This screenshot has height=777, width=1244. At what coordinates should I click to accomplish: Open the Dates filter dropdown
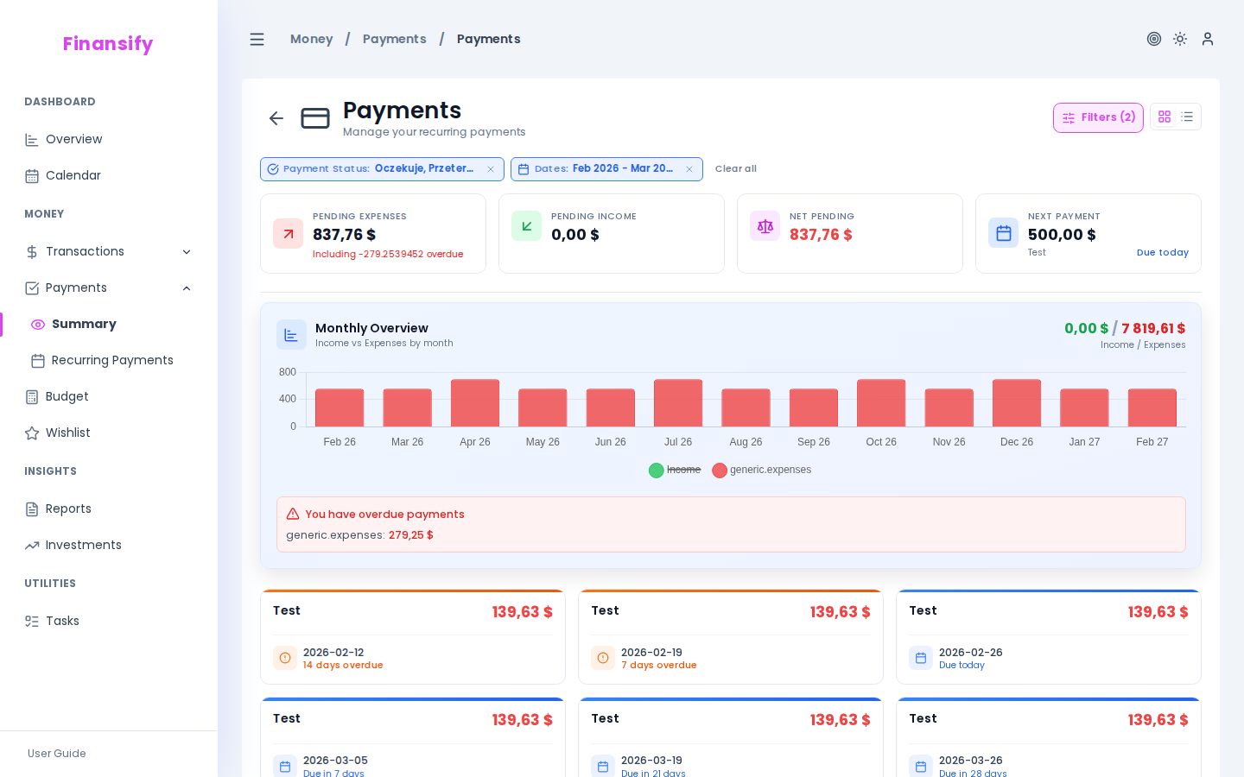(605, 168)
